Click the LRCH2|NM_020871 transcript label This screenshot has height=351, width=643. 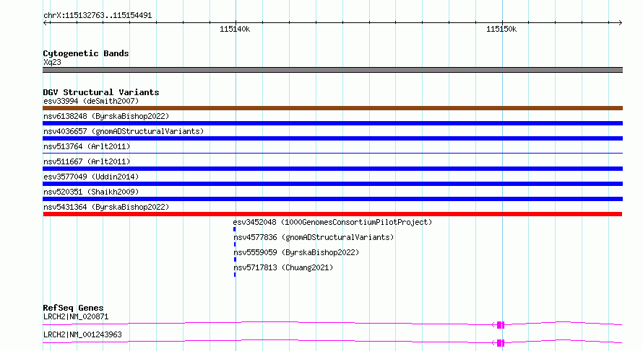[76, 316]
